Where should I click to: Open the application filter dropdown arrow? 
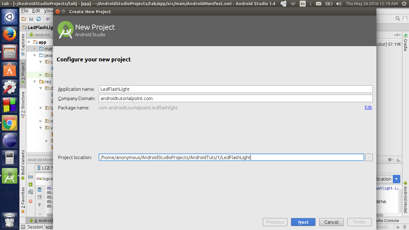click(x=397, y=179)
